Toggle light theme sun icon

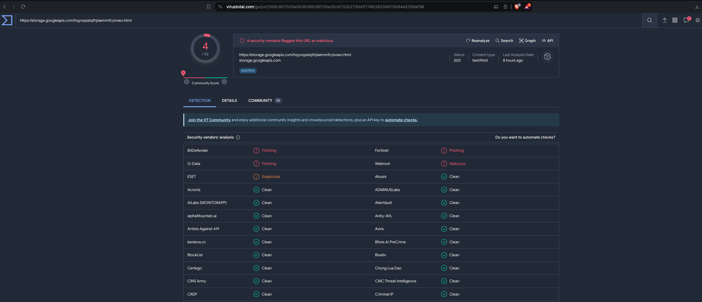coord(697,20)
